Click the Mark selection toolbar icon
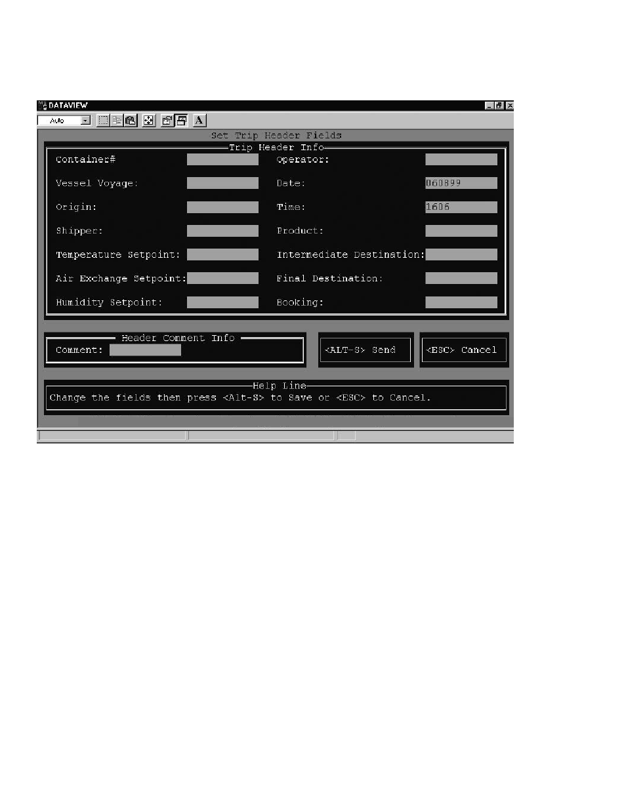Viewport: 626px width, 810px height. pyautogui.click(x=103, y=120)
